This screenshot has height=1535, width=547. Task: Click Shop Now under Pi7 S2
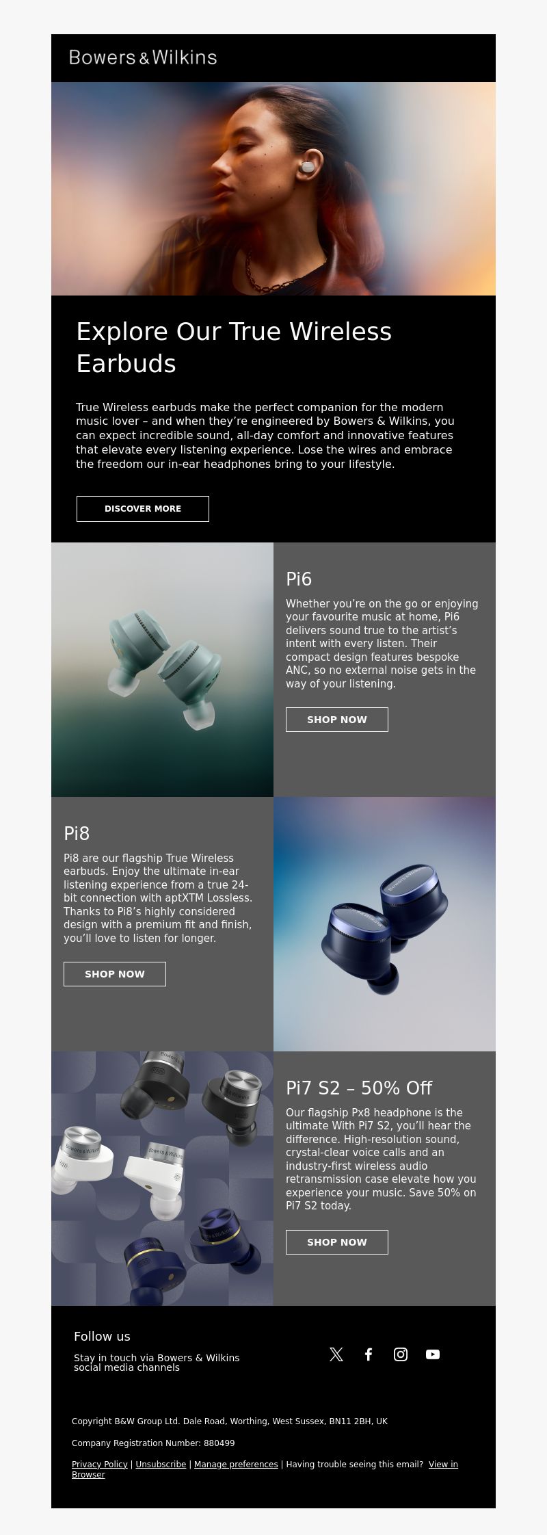pos(337,1242)
